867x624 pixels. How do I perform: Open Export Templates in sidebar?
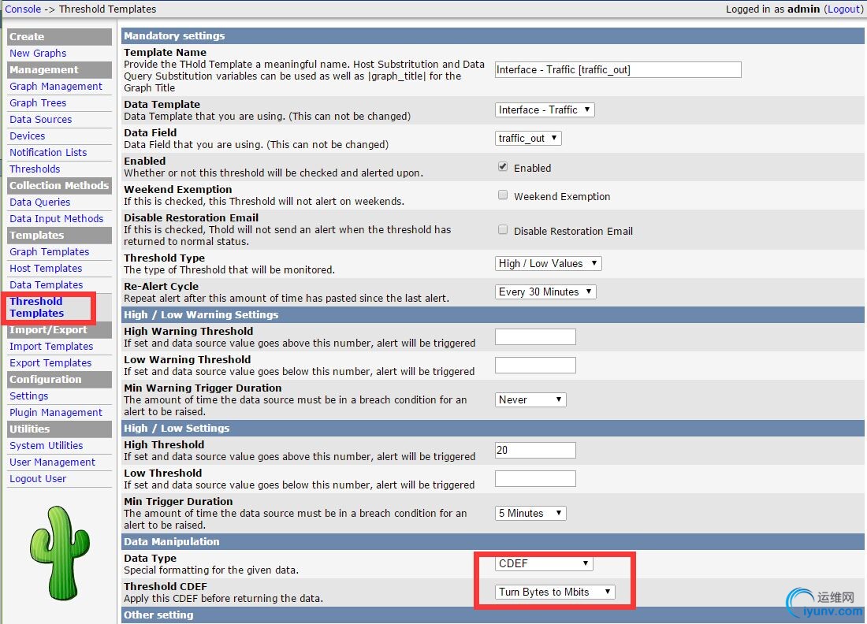(x=50, y=363)
